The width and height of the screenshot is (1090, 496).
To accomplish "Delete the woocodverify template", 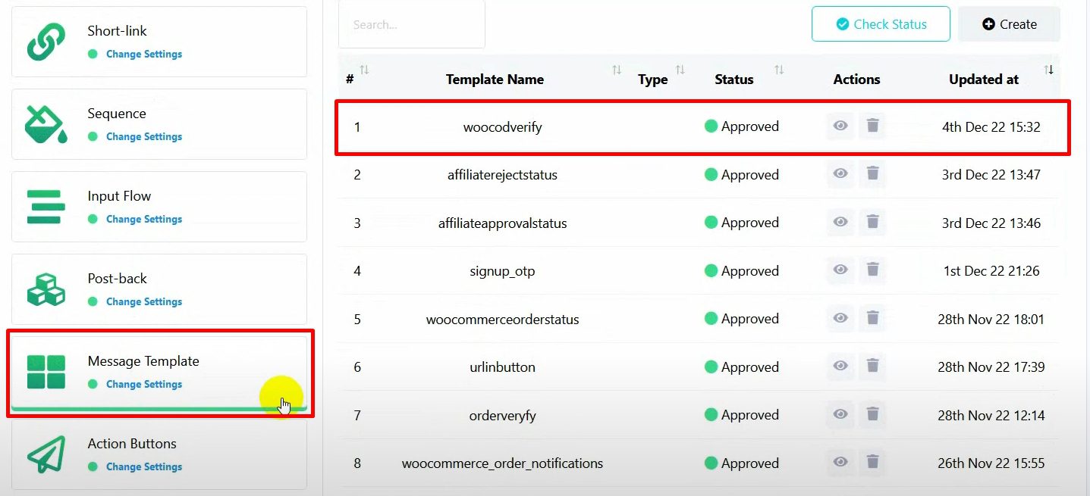I will [x=872, y=126].
